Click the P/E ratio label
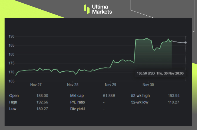 [77, 102]
